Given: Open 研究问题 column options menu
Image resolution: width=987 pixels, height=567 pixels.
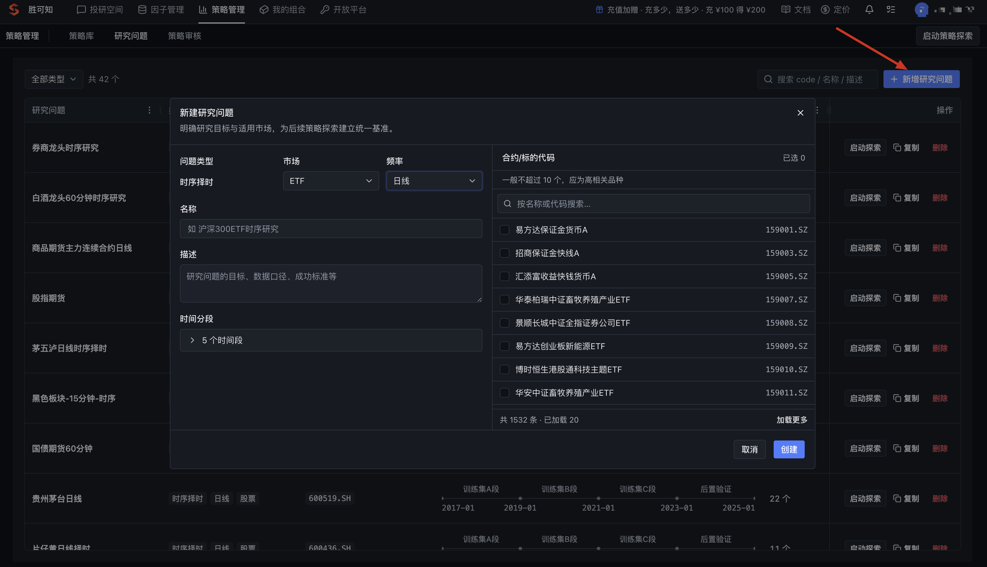Looking at the screenshot, I should (x=149, y=110).
